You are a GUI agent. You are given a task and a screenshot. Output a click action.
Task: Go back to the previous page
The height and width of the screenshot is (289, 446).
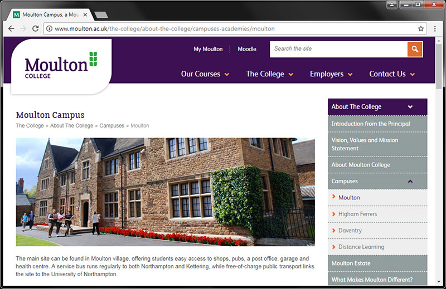pos(11,28)
